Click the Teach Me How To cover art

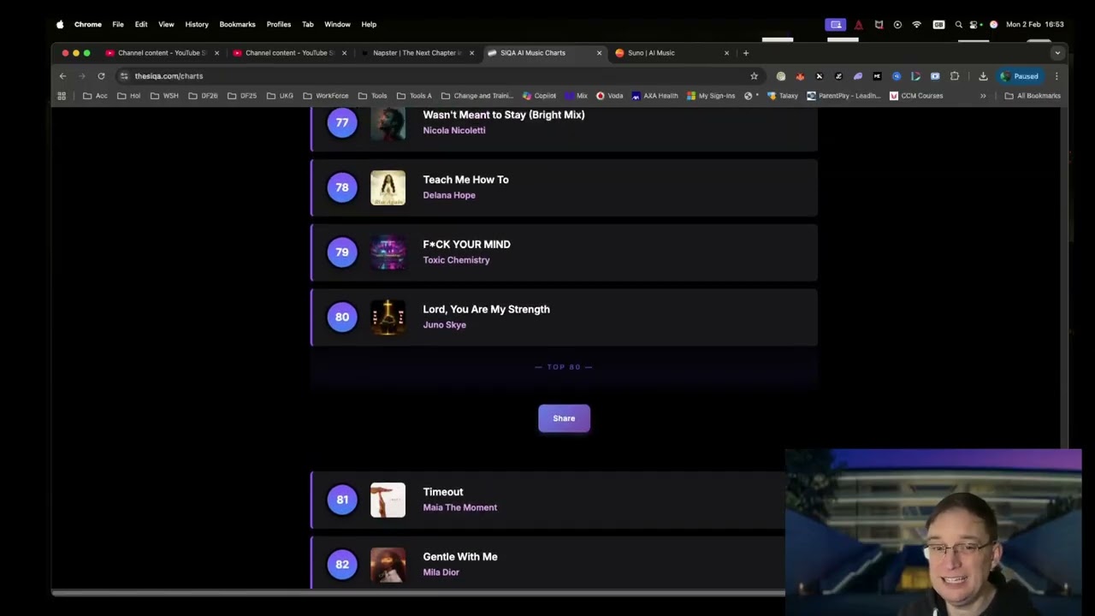point(388,188)
